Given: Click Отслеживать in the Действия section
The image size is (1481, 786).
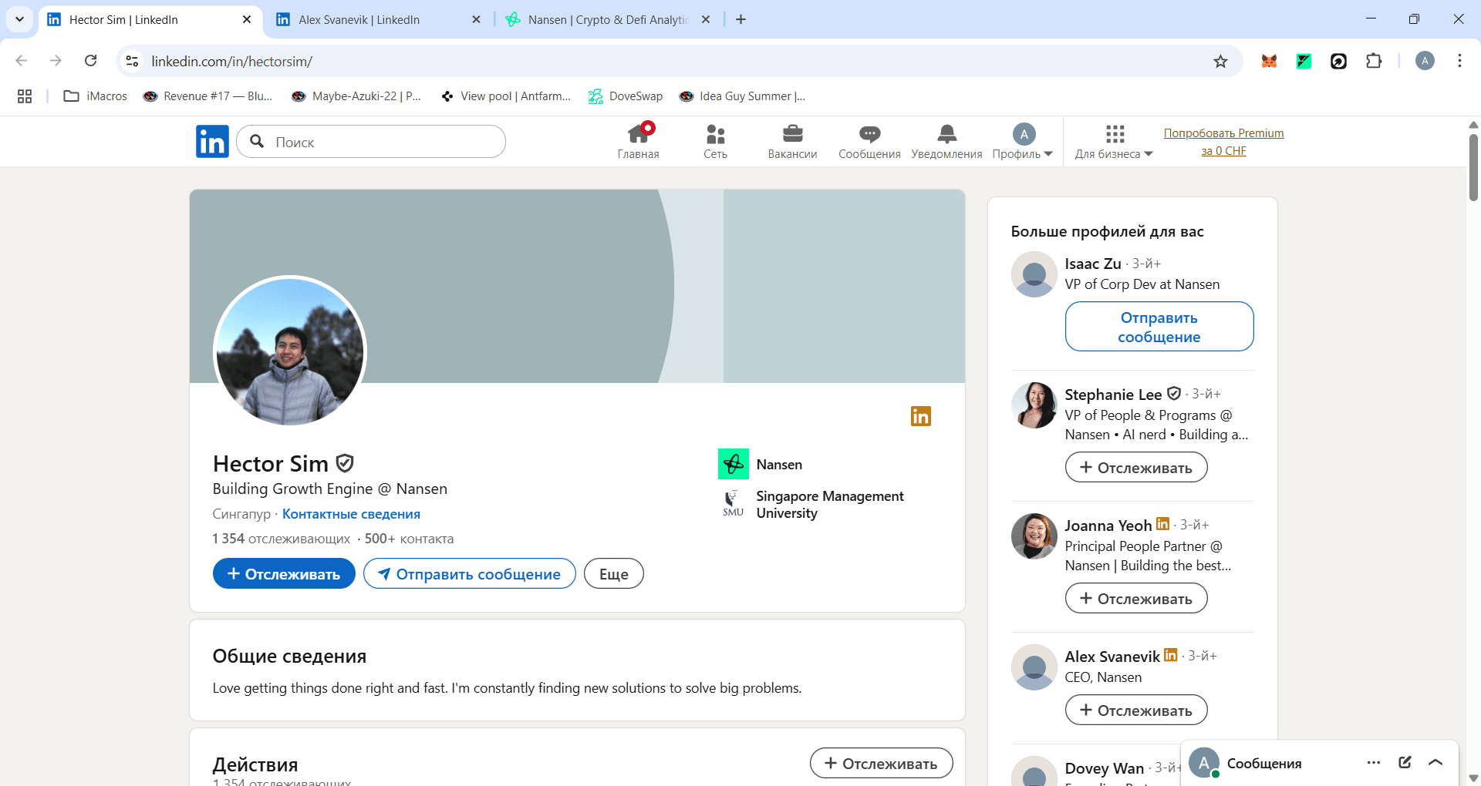Looking at the screenshot, I should 881,763.
